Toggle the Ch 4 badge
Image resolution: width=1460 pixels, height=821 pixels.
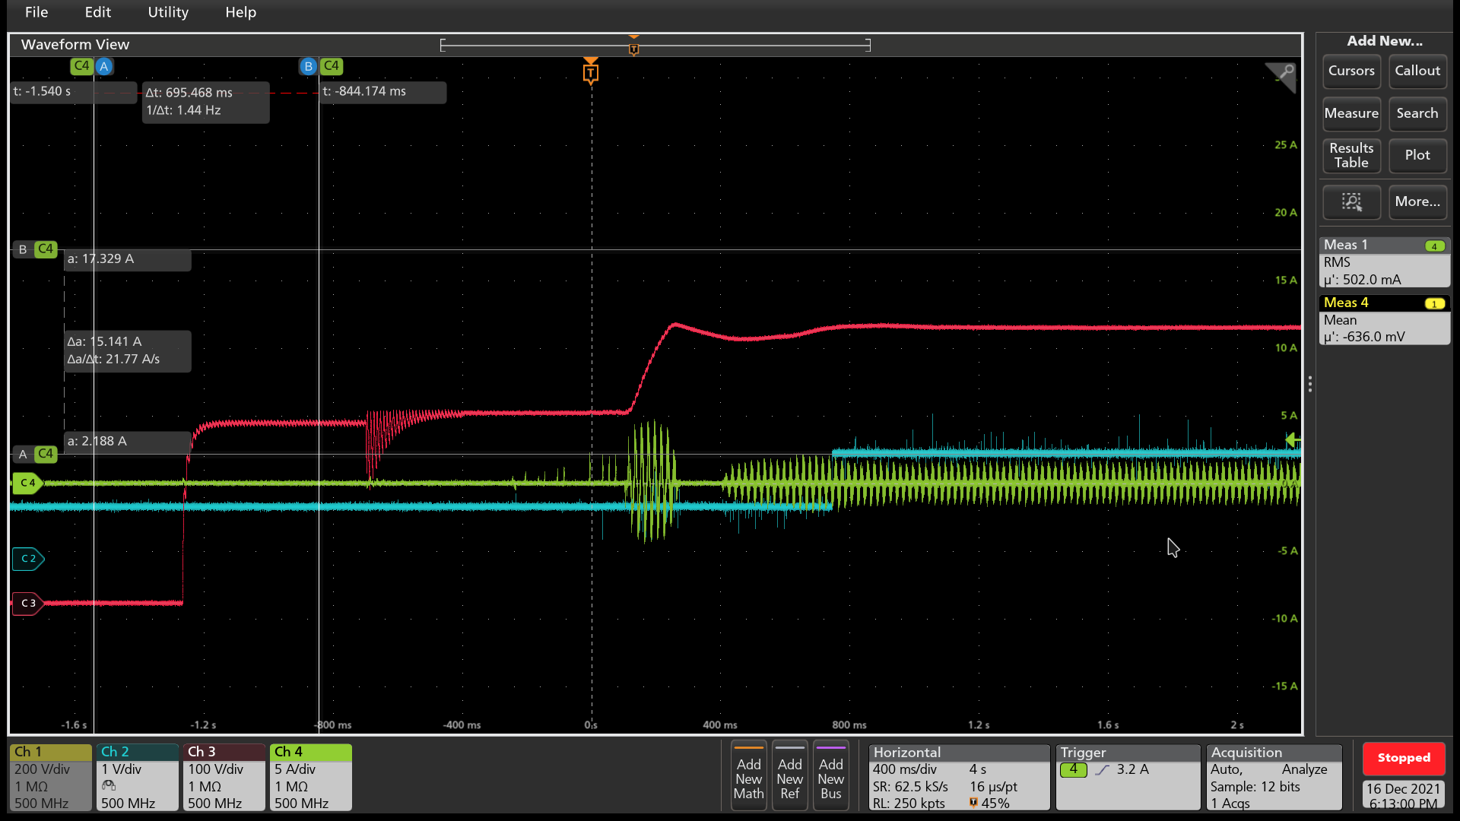tap(310, 777)
